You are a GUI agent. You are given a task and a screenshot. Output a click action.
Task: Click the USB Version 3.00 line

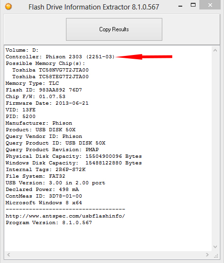point(56,183)
